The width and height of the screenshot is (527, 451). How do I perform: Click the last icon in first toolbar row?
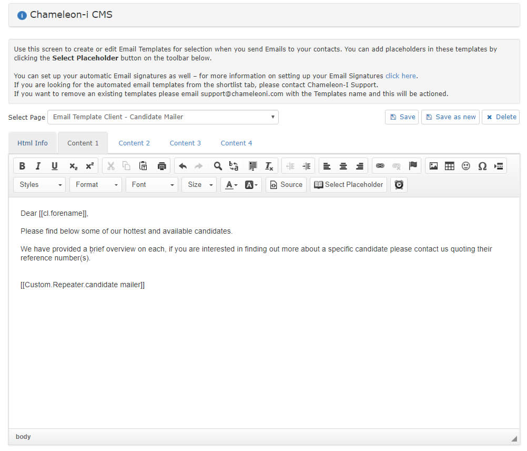pos(499,166)
